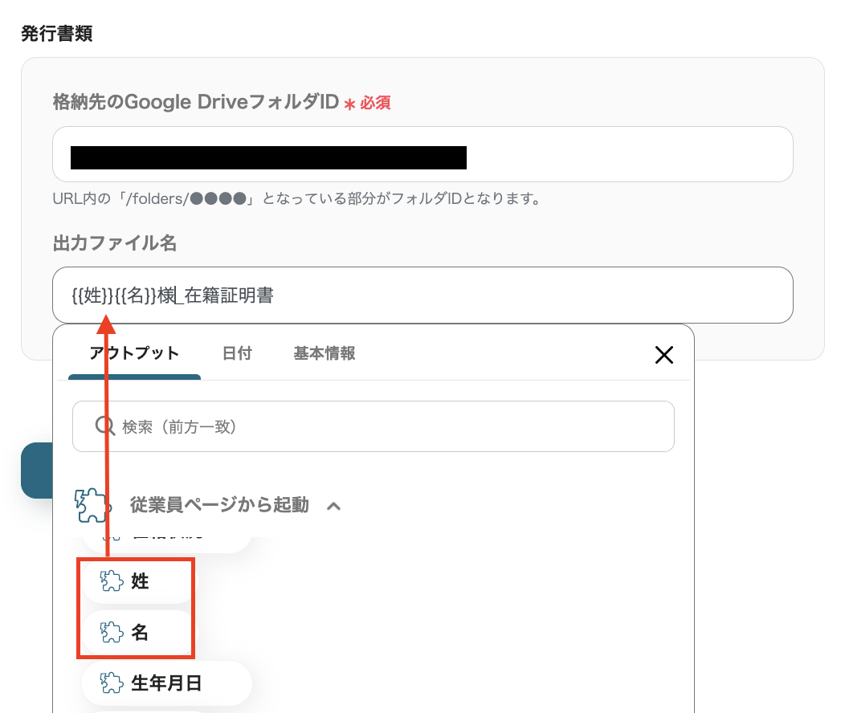Screen dimensions: 845x713
Task: Click the puzzle icon next to 名
Action: [x=112, y=633]
